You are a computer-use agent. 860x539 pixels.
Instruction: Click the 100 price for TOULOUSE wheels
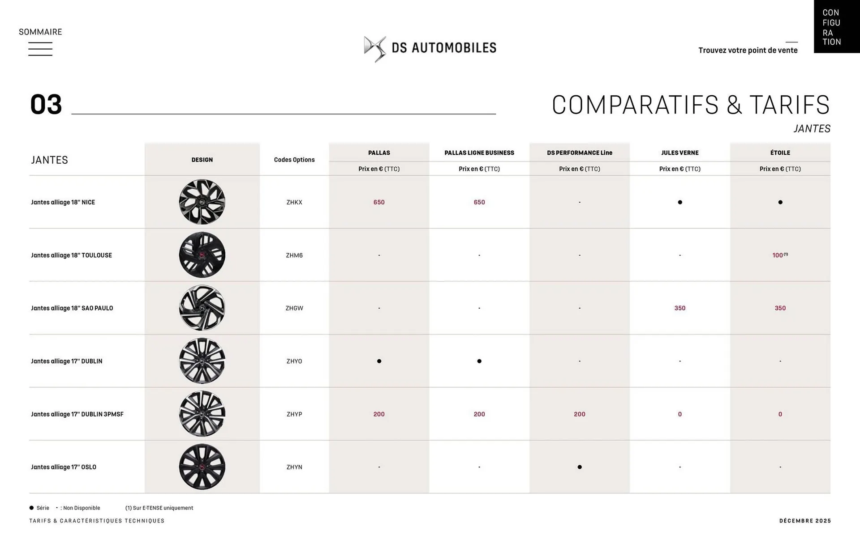click(x=778, y=255)
